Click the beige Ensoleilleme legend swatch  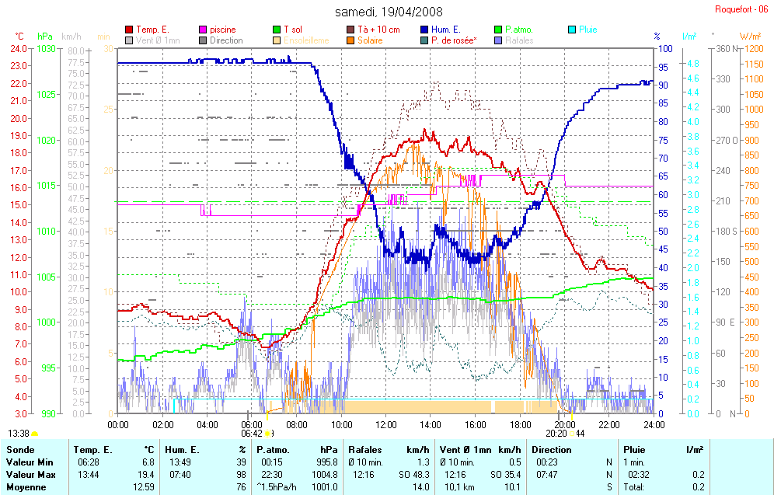[x=277, y=40]
